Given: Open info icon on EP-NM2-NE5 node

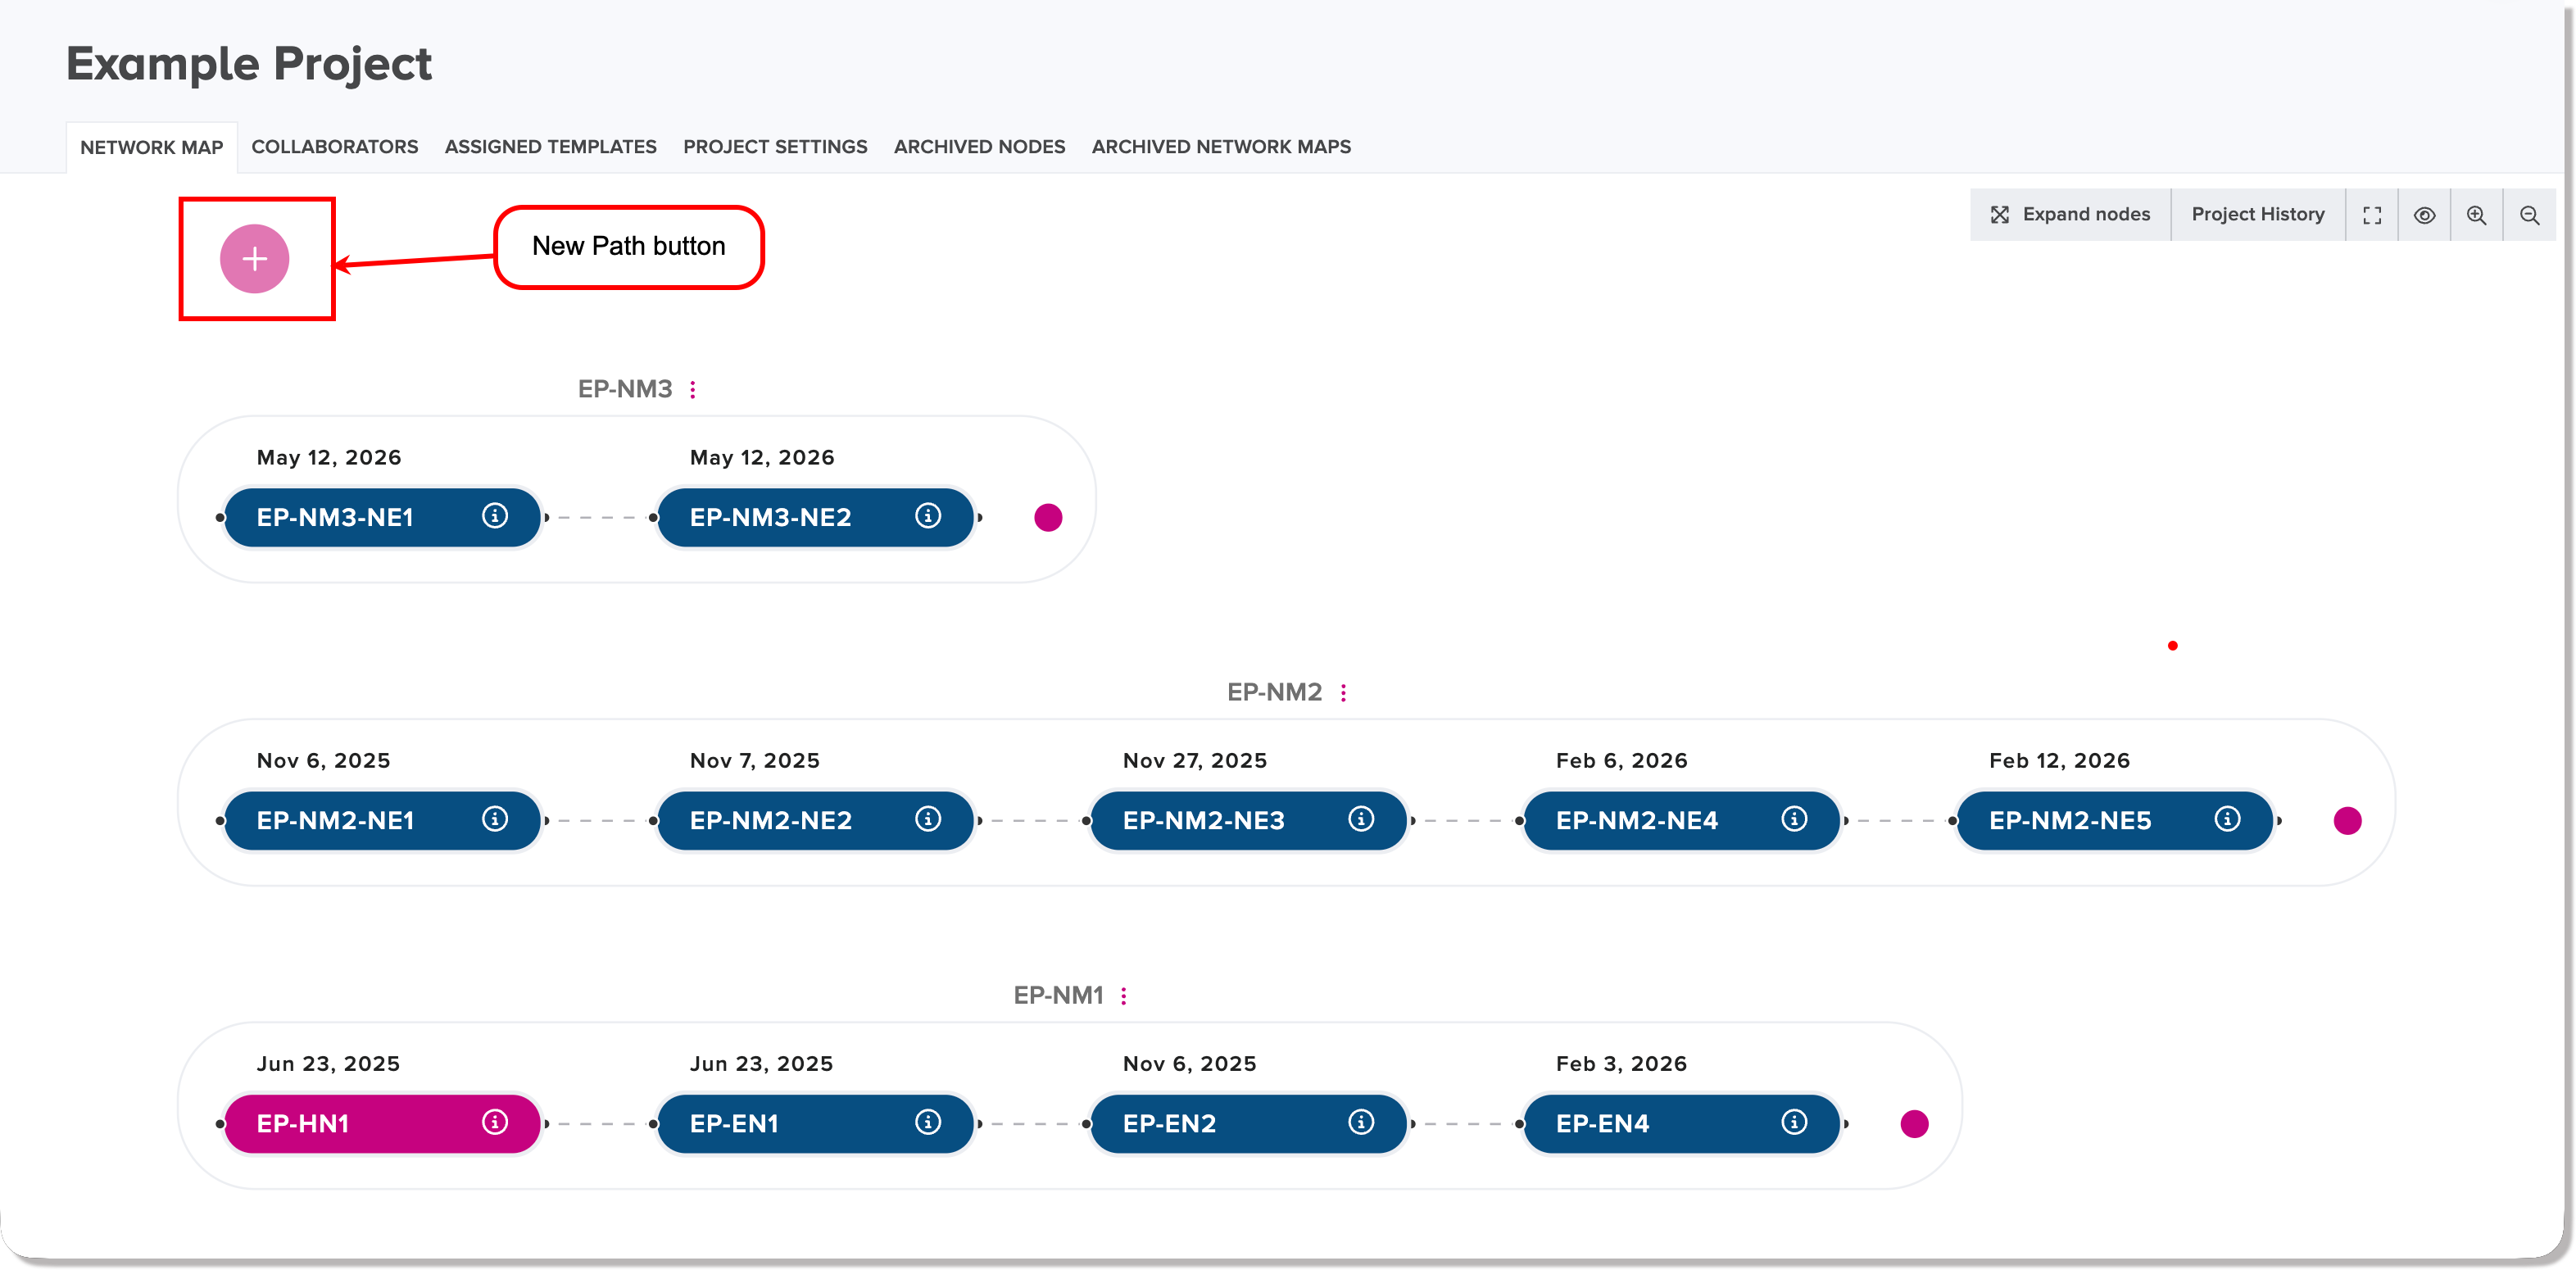Looking at the screenshot, I should point(2227,819).
